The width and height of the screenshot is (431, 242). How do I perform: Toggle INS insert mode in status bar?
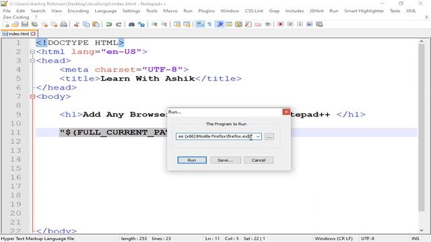[416, 239]
